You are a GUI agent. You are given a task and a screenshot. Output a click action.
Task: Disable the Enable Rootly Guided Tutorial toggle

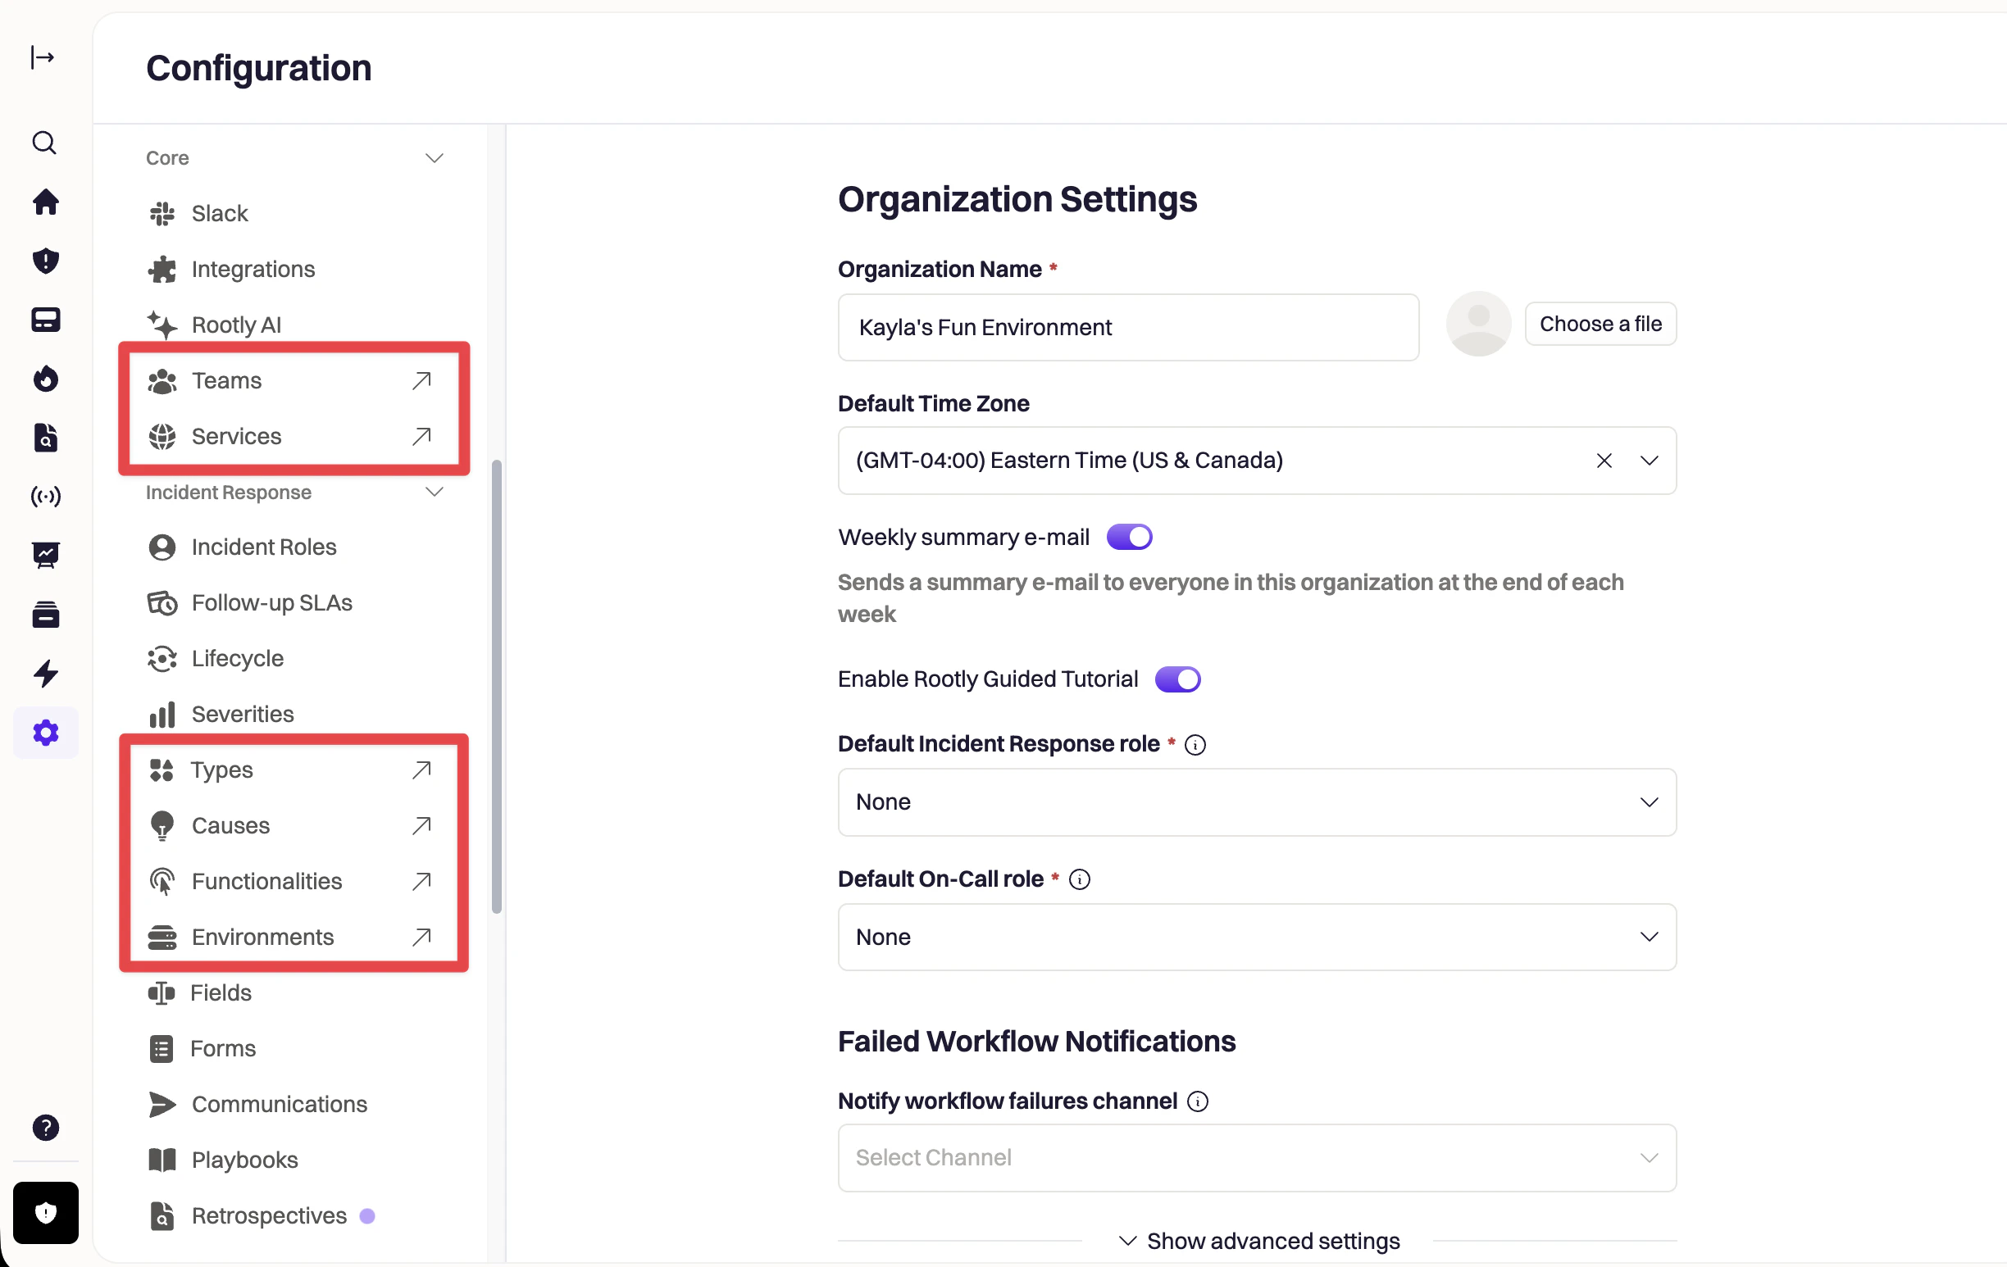click(x=1176, y=679)
